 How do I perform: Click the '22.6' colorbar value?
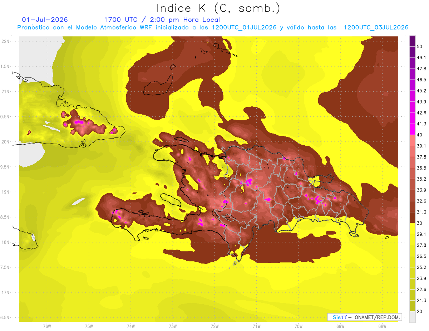coord(422,289)
